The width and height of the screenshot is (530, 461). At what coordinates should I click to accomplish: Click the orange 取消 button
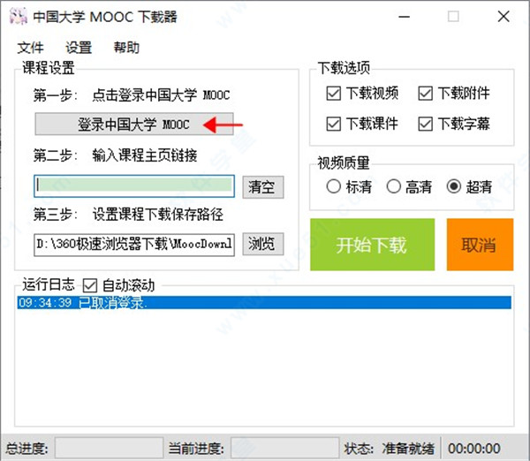480,245
